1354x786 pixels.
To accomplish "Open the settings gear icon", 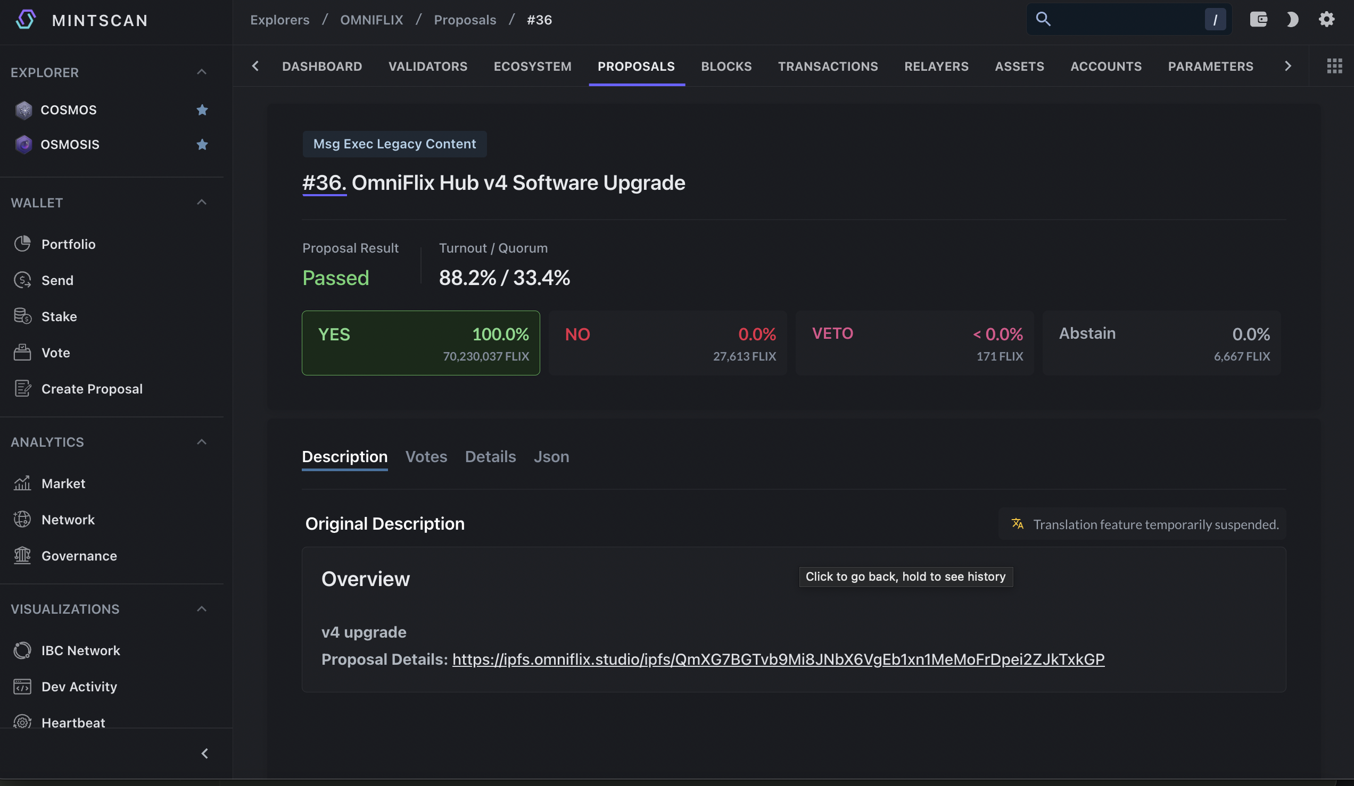I will 1327,19.
